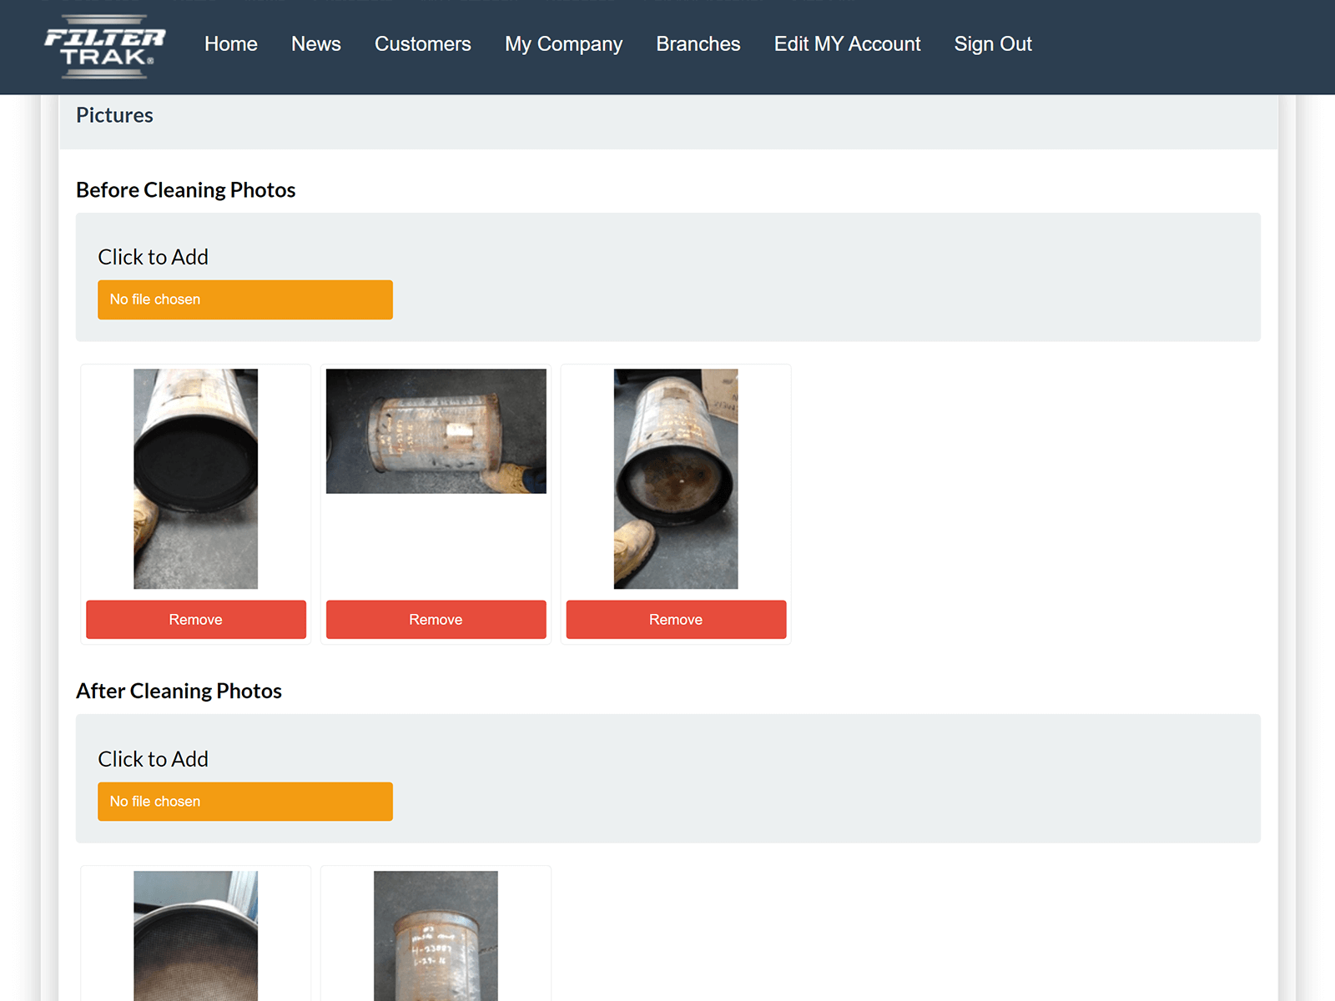The height and width of the screenshot is (1001, 1335).
Task: Remove the second before-cleaning landscape photo
Action: click(x=436, y=620)
